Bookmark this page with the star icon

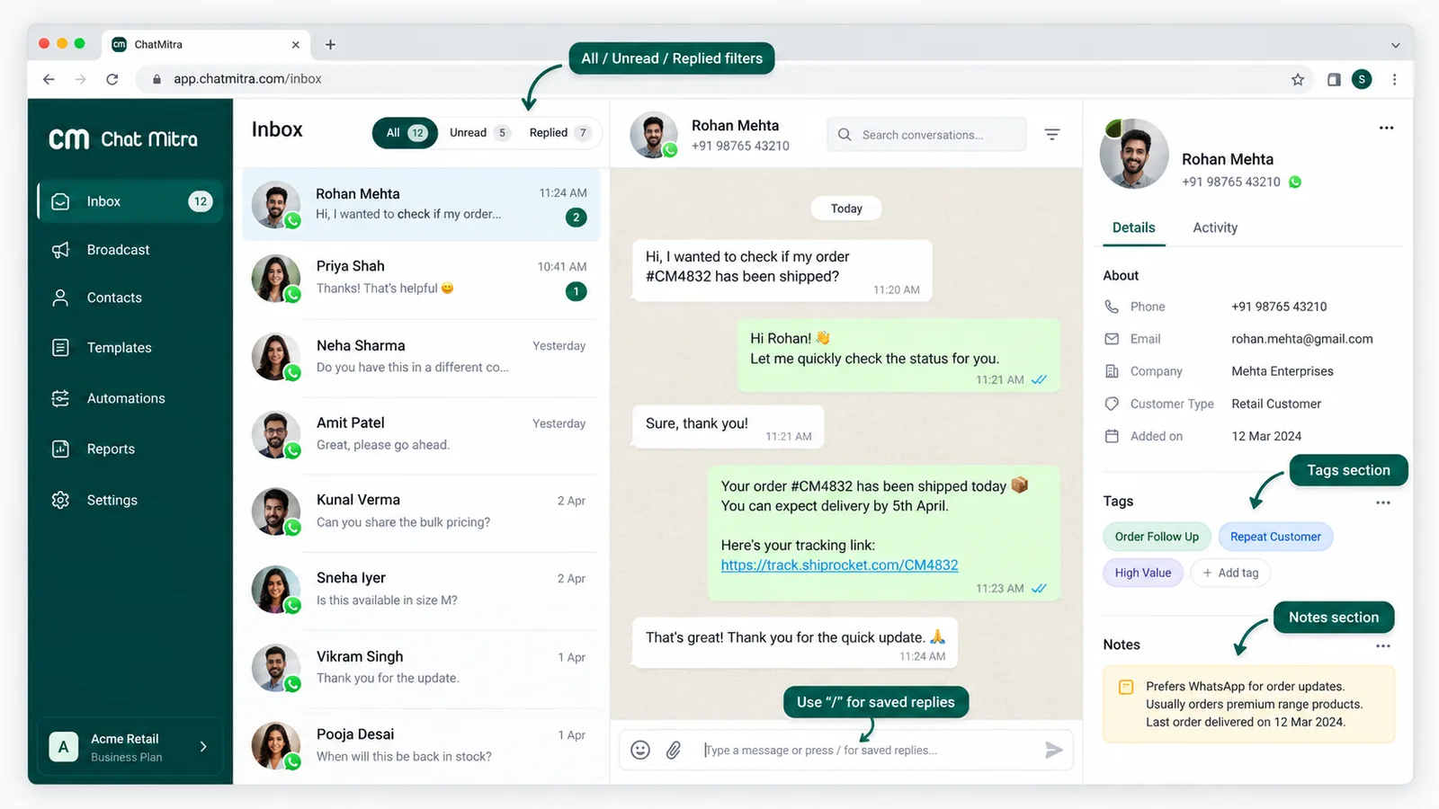pyautogui.click(x=1298, y=79)
